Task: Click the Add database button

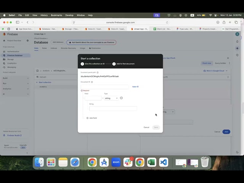Action: pyautogui.click(x=58, y=42)
